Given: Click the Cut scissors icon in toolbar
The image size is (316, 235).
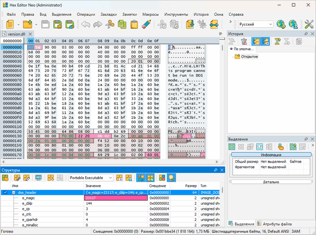Looking at the screenshot, I should pos(110,24).
